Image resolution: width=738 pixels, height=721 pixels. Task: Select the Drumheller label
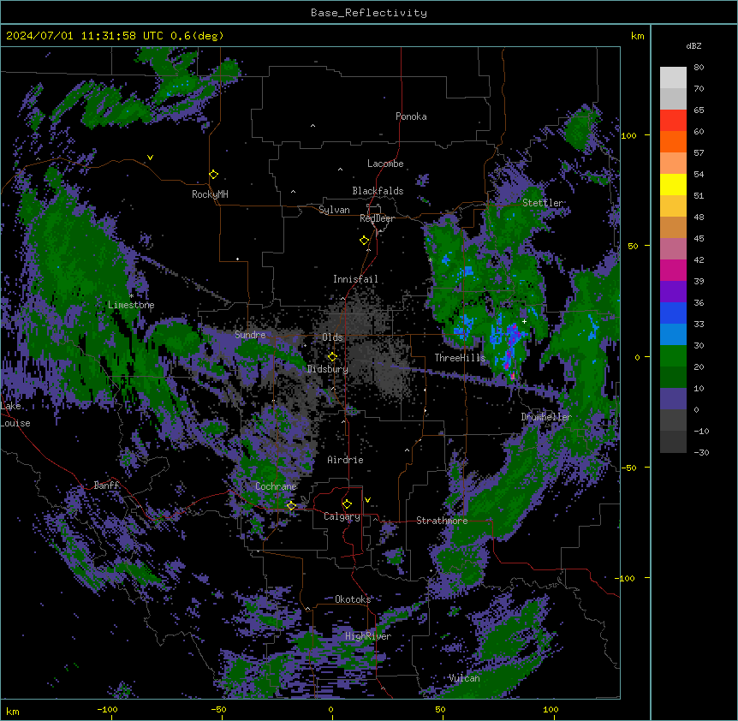546,417
